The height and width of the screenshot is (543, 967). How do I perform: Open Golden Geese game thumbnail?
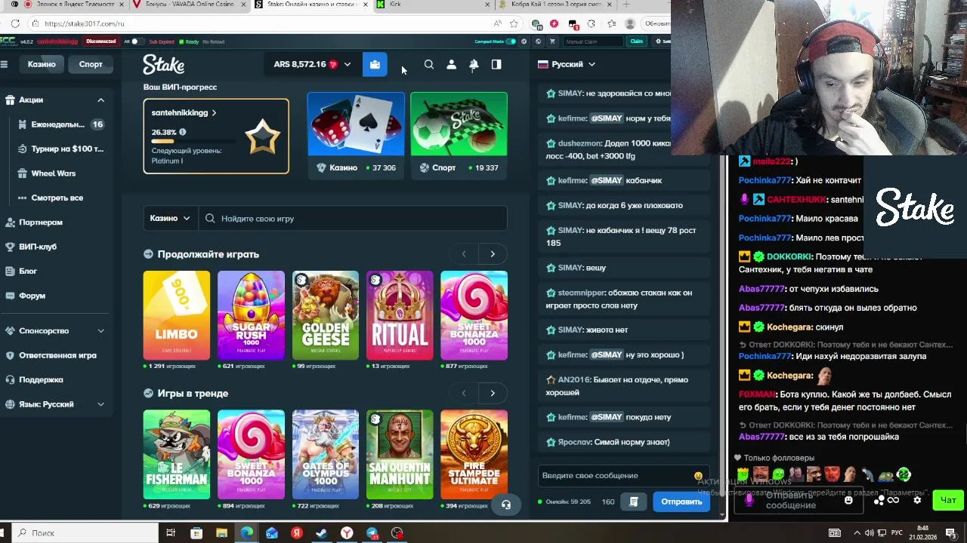point(326,315)
